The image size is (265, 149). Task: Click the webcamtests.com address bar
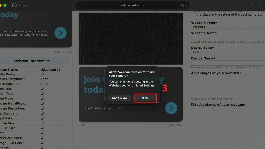[x=132, y=5]
